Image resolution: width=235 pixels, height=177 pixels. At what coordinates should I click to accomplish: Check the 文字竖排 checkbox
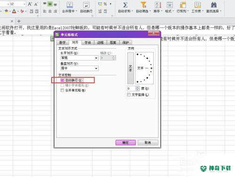129,95
